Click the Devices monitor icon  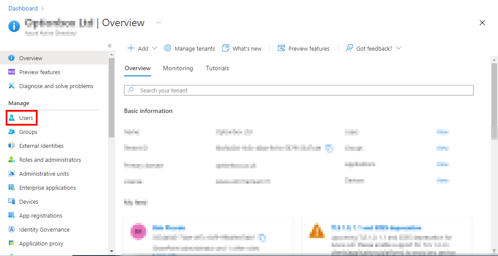pyautogui.click(x=11, y=201)
